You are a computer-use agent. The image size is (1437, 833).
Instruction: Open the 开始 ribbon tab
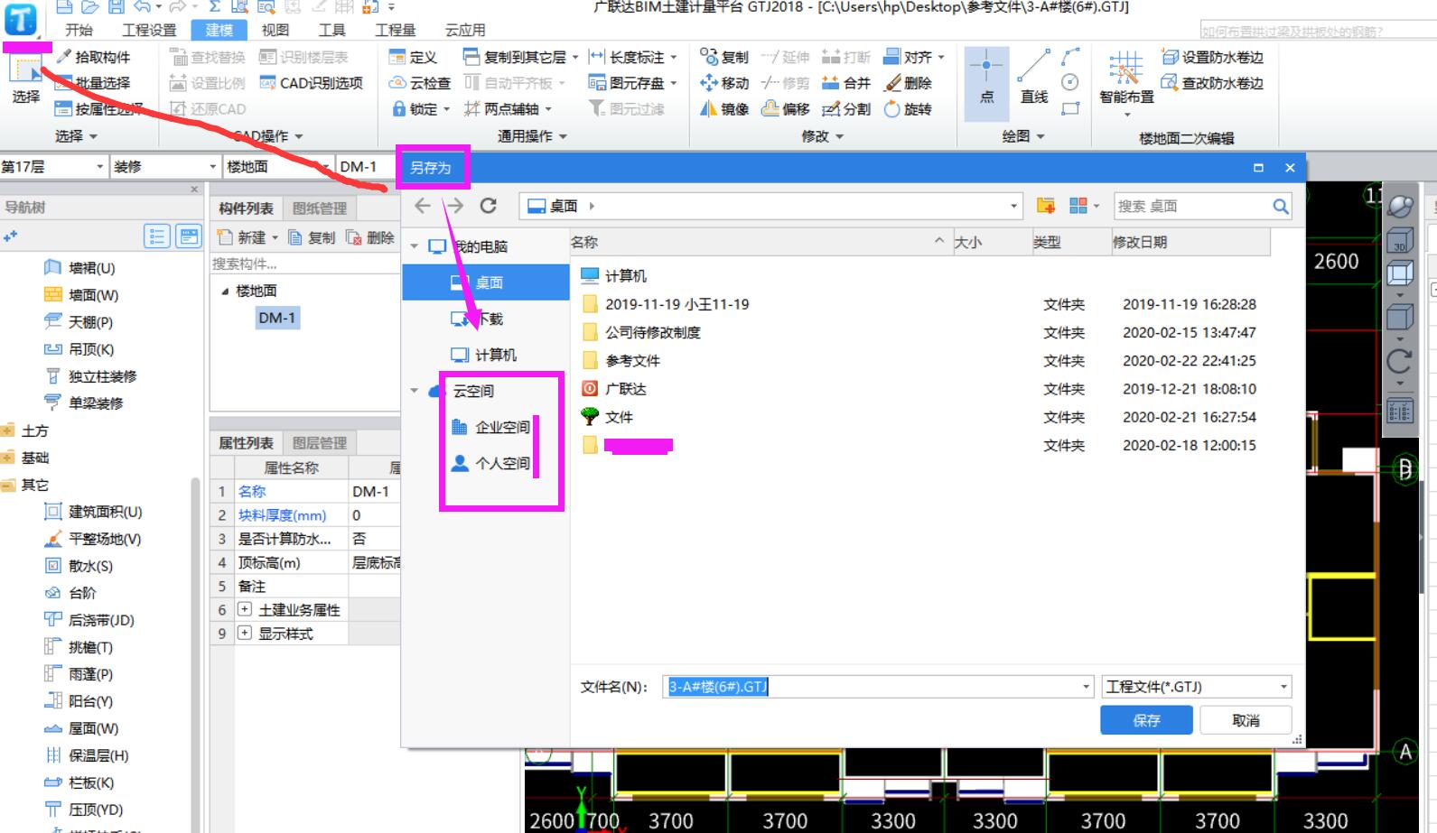(79, 30)
